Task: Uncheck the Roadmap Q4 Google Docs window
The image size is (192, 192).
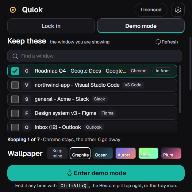Action: click(15, 71)
